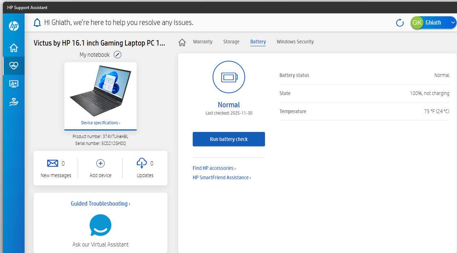Select the Battery tab

(258, 42)
